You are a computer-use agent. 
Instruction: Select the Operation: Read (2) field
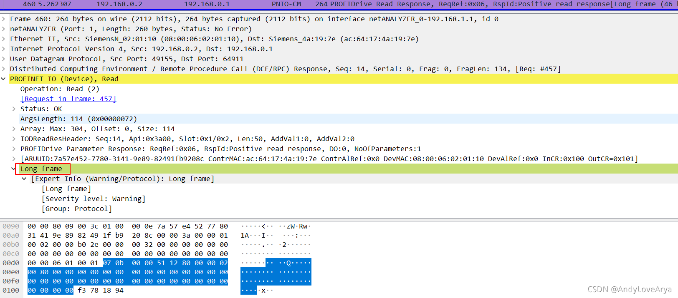(60, 89)
